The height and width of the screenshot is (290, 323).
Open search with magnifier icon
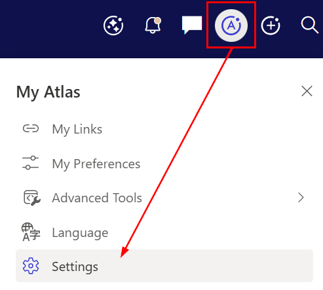click(x=309, y=25)
